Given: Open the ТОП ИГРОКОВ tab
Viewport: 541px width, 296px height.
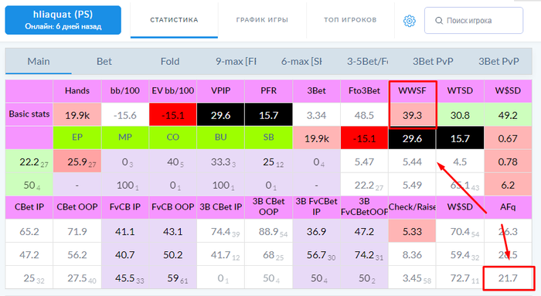Looking at the screenshot, I should click(x=350, y=20).
